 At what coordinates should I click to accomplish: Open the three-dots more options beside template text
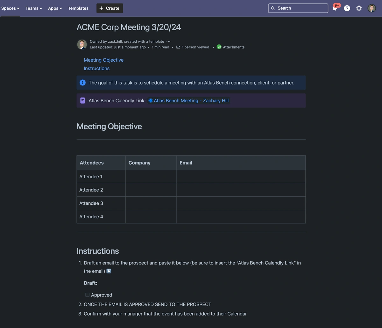click(168, 41)
